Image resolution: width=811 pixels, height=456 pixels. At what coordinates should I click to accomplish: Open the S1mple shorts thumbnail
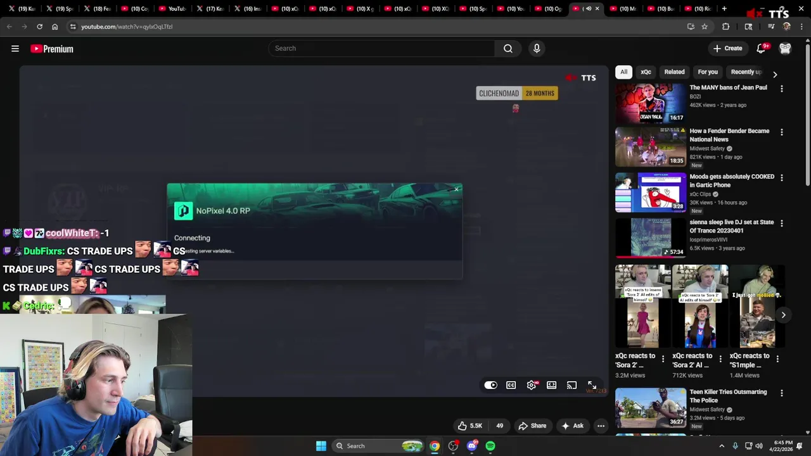click(757, 307)
